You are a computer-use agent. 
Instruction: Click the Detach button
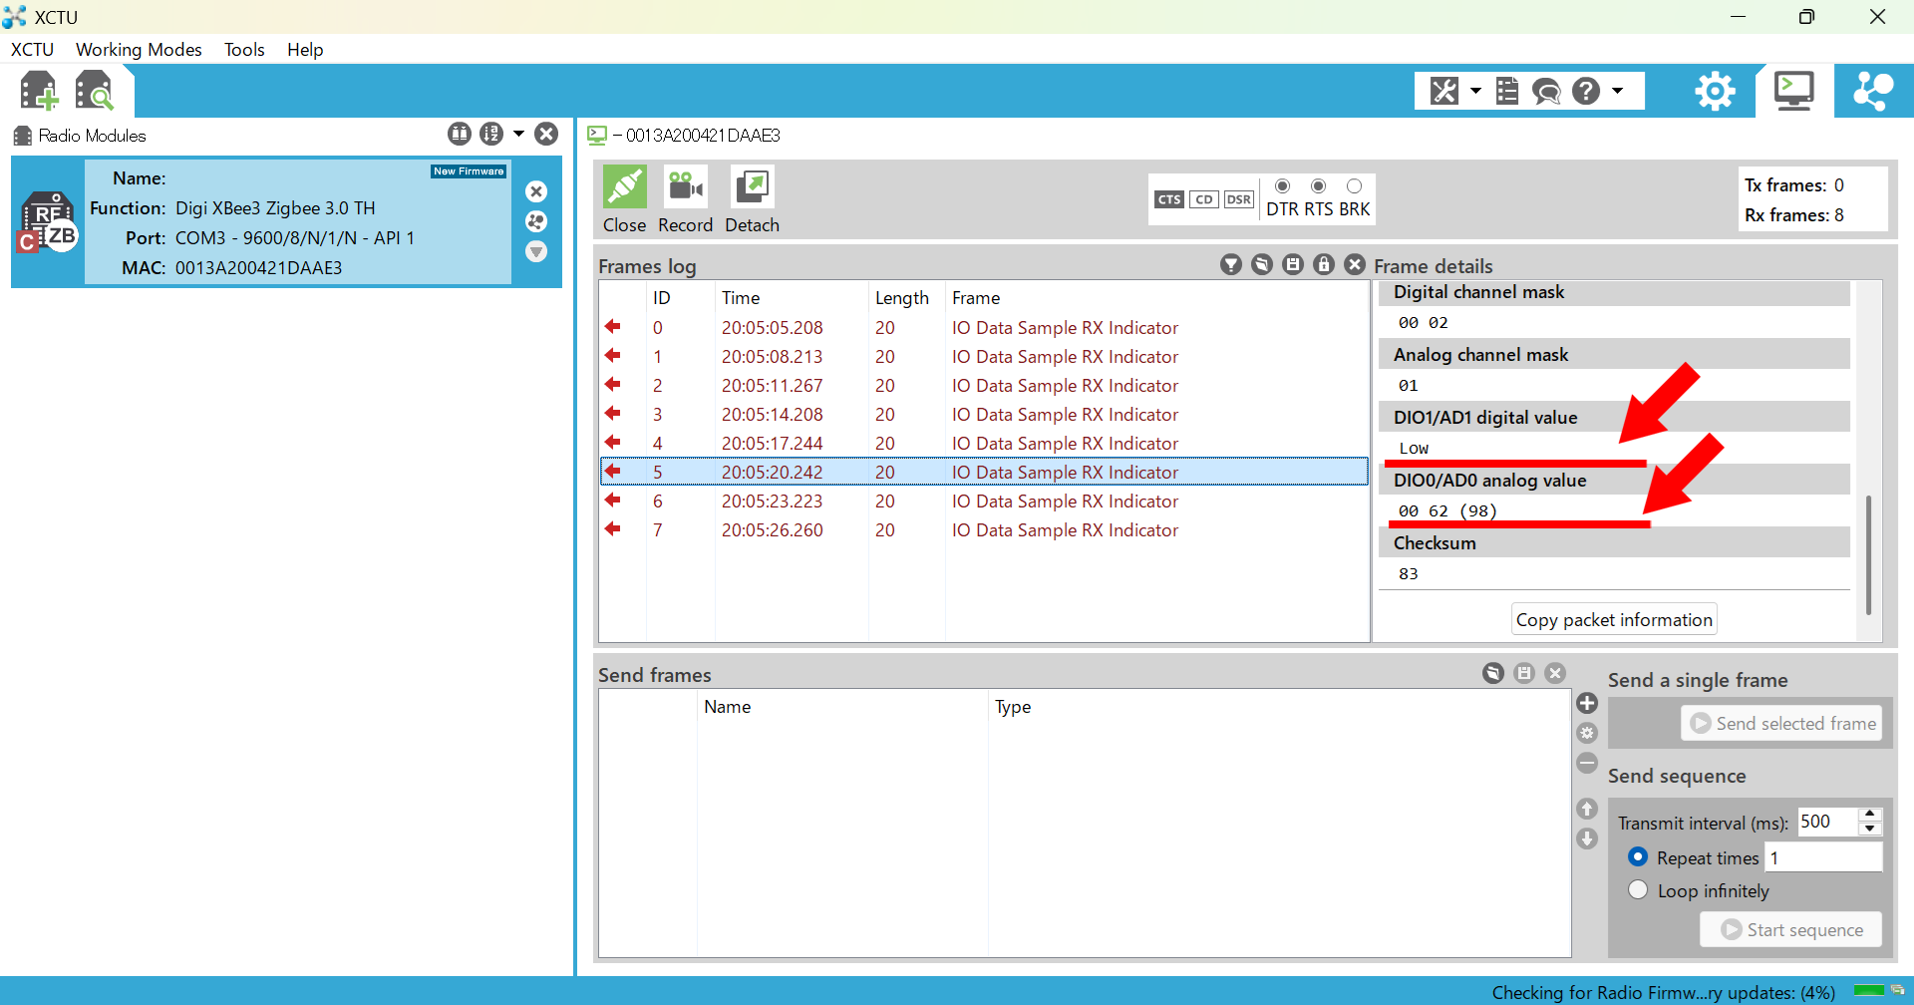click(752, 200)
